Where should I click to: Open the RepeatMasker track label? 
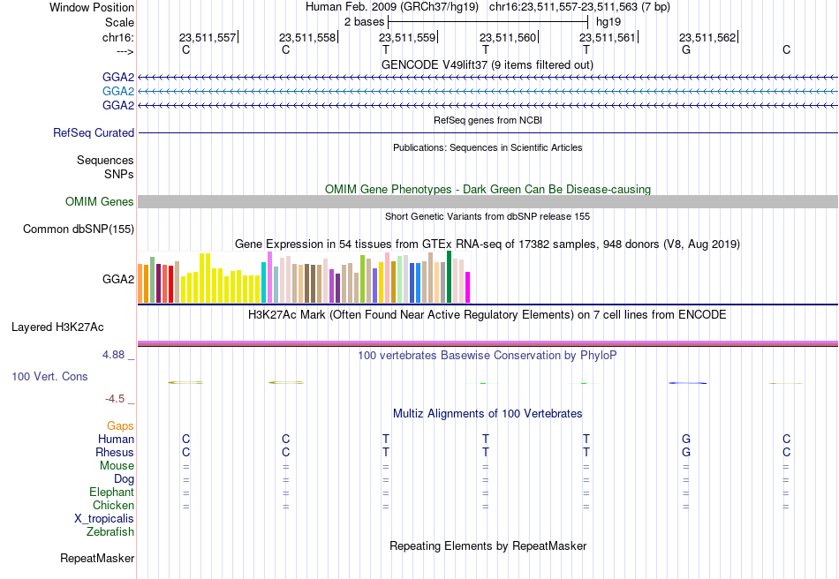[97, 558]
